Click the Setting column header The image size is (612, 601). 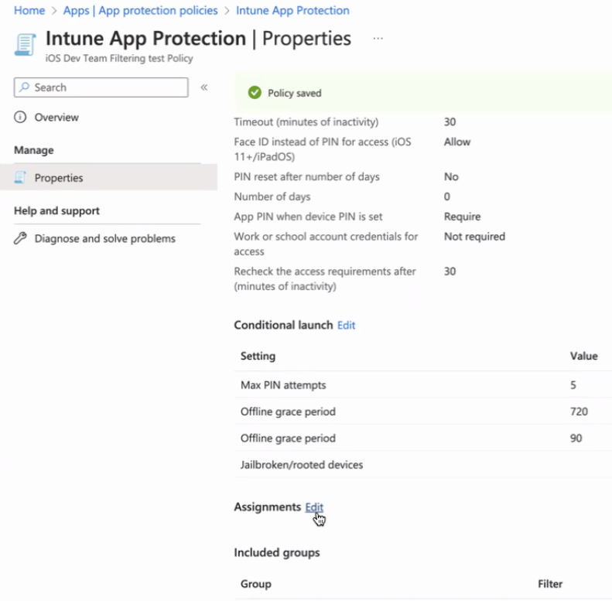(258, 356)
